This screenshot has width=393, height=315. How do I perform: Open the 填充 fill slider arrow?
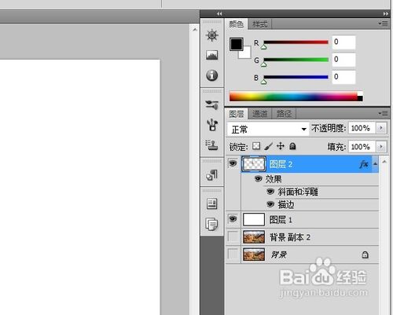(x=381, y=147)
